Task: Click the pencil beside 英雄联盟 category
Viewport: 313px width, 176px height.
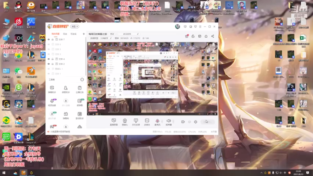Action: coord(111,38)
